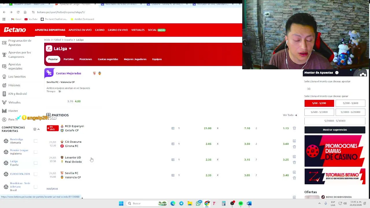Select S/3000 - S/20000 winnings range
This screenshot has height=208, width=370.
pos(350,112)
